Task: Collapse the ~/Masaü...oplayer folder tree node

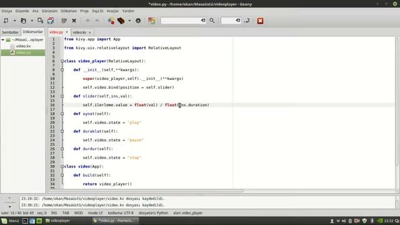Action: [2, 40]
